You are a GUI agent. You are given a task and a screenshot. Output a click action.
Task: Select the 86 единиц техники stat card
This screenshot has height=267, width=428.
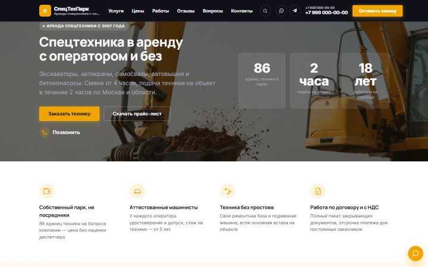click(x=262, y=81)
